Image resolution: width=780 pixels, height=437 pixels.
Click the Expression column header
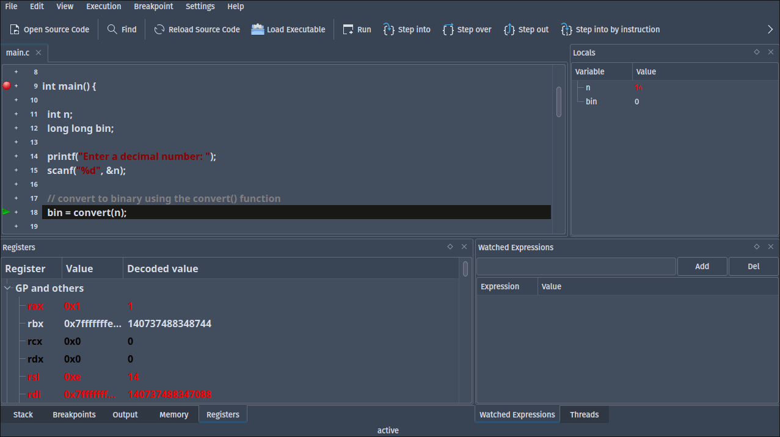tap(507, 286)
